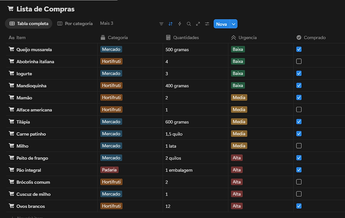345x218 pixels.
Task: Select cart icon beside Iogurte
Action: [11, 73]
